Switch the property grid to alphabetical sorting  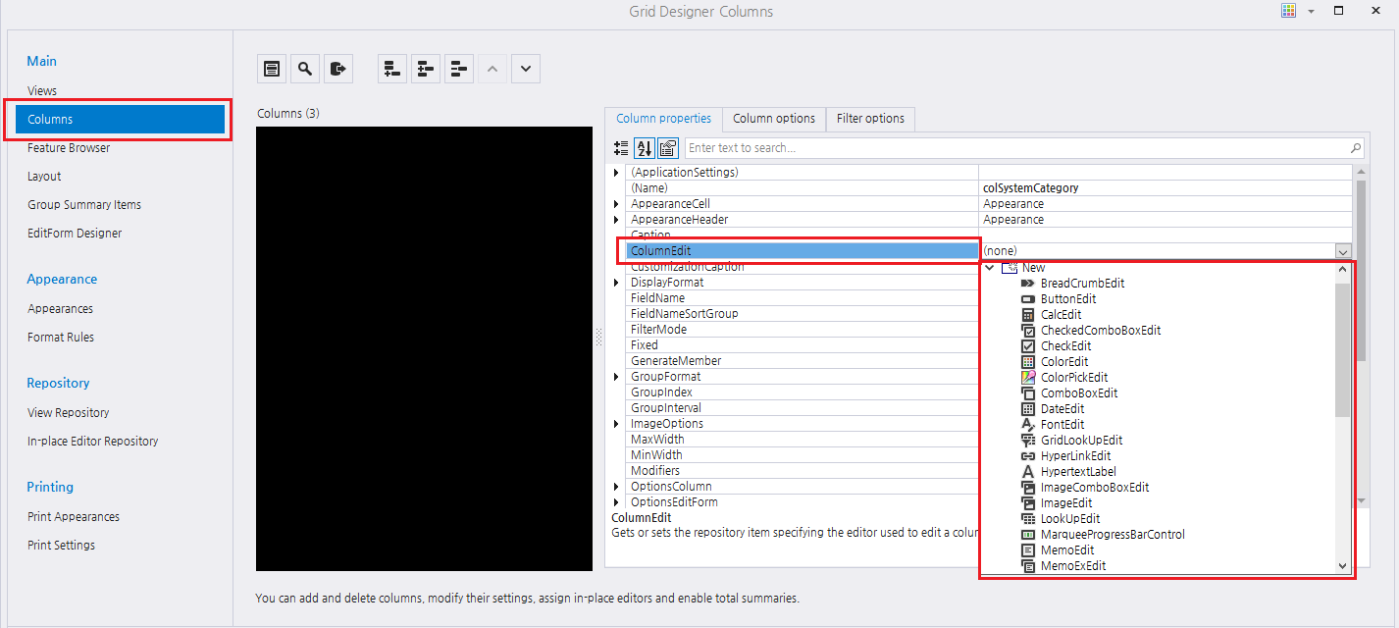click(645, 148)
